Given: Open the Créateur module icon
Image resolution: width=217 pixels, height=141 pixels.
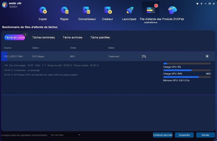Looking at the screenshot, I should pos(108,11).
